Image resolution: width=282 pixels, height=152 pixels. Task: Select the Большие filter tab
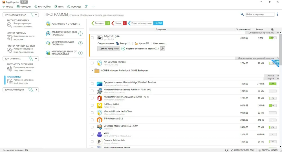coord(101,23)
